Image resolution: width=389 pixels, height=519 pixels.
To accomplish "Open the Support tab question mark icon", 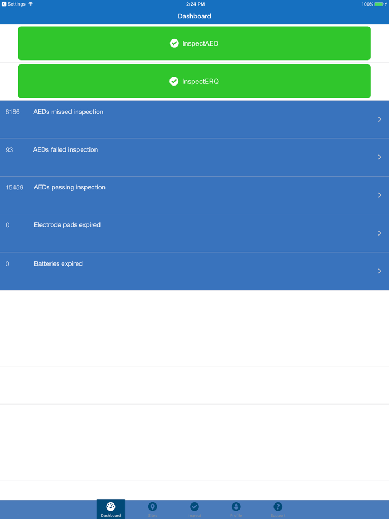I will [278, 506].
